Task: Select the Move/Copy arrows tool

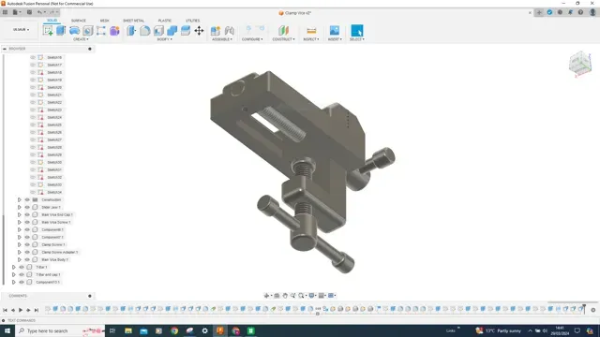Action: point(199,31)
